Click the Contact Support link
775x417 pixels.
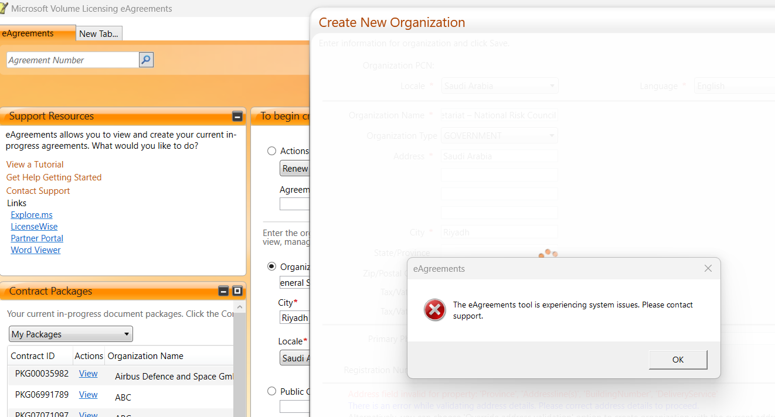tap(38, 191)
